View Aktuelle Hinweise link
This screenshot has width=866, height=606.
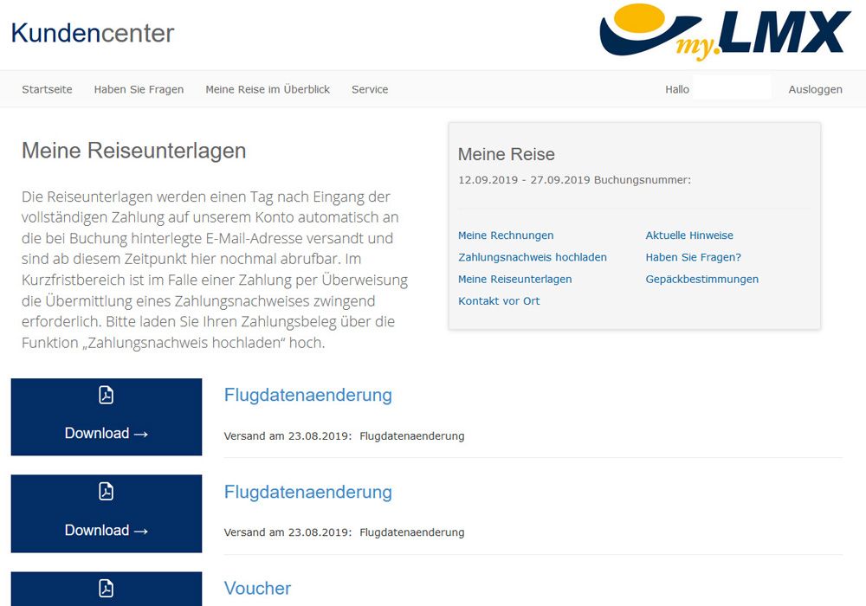[x=689, y=235]
